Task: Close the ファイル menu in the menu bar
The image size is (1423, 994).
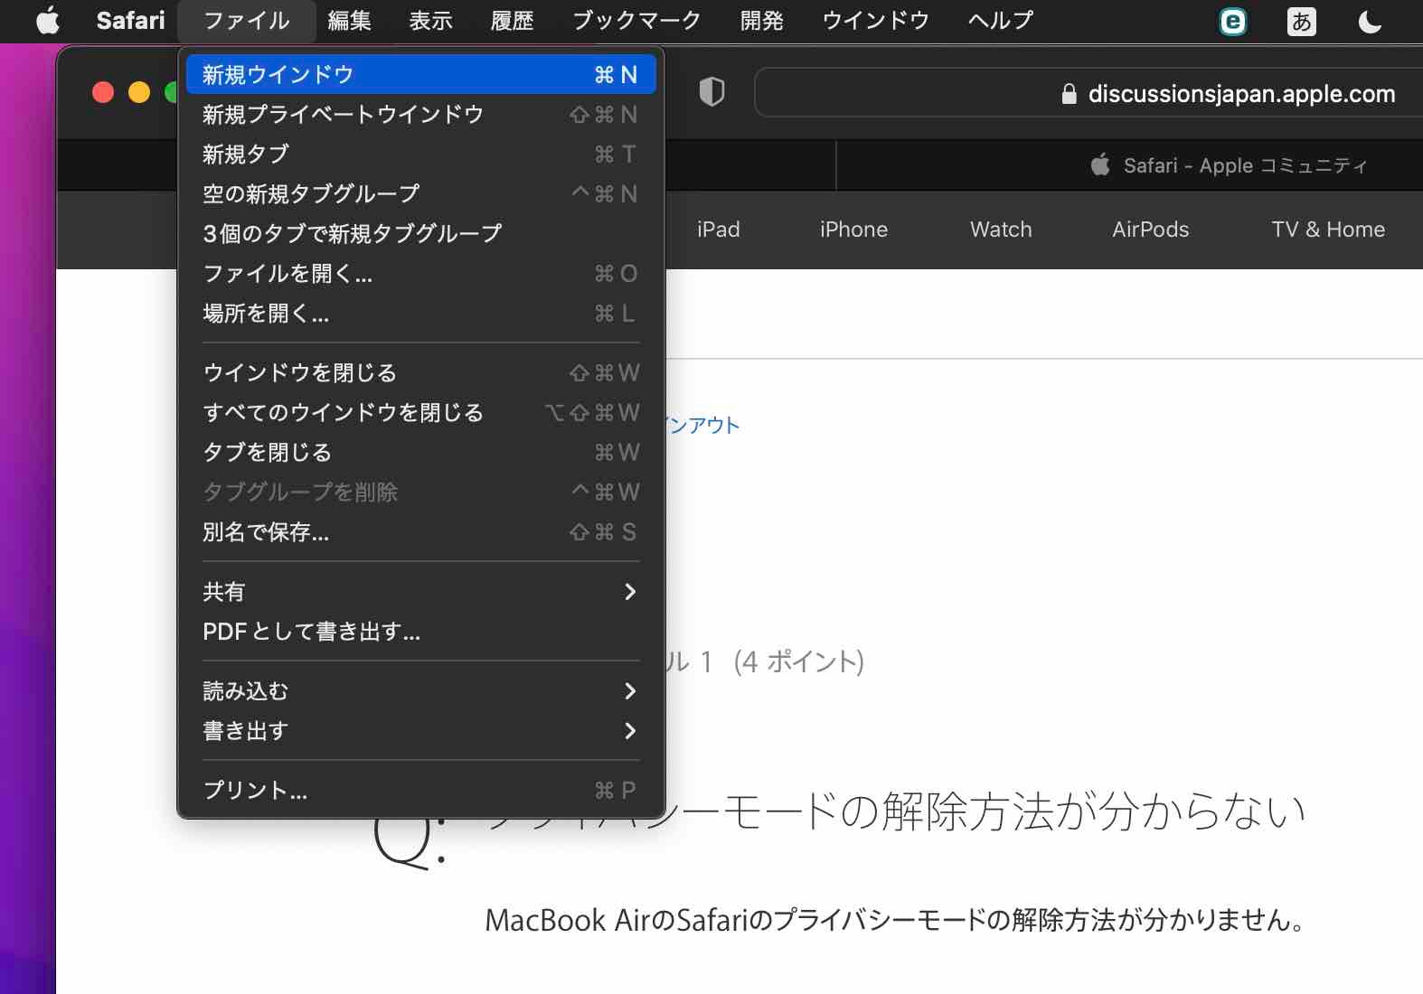Action: [247, 20]
